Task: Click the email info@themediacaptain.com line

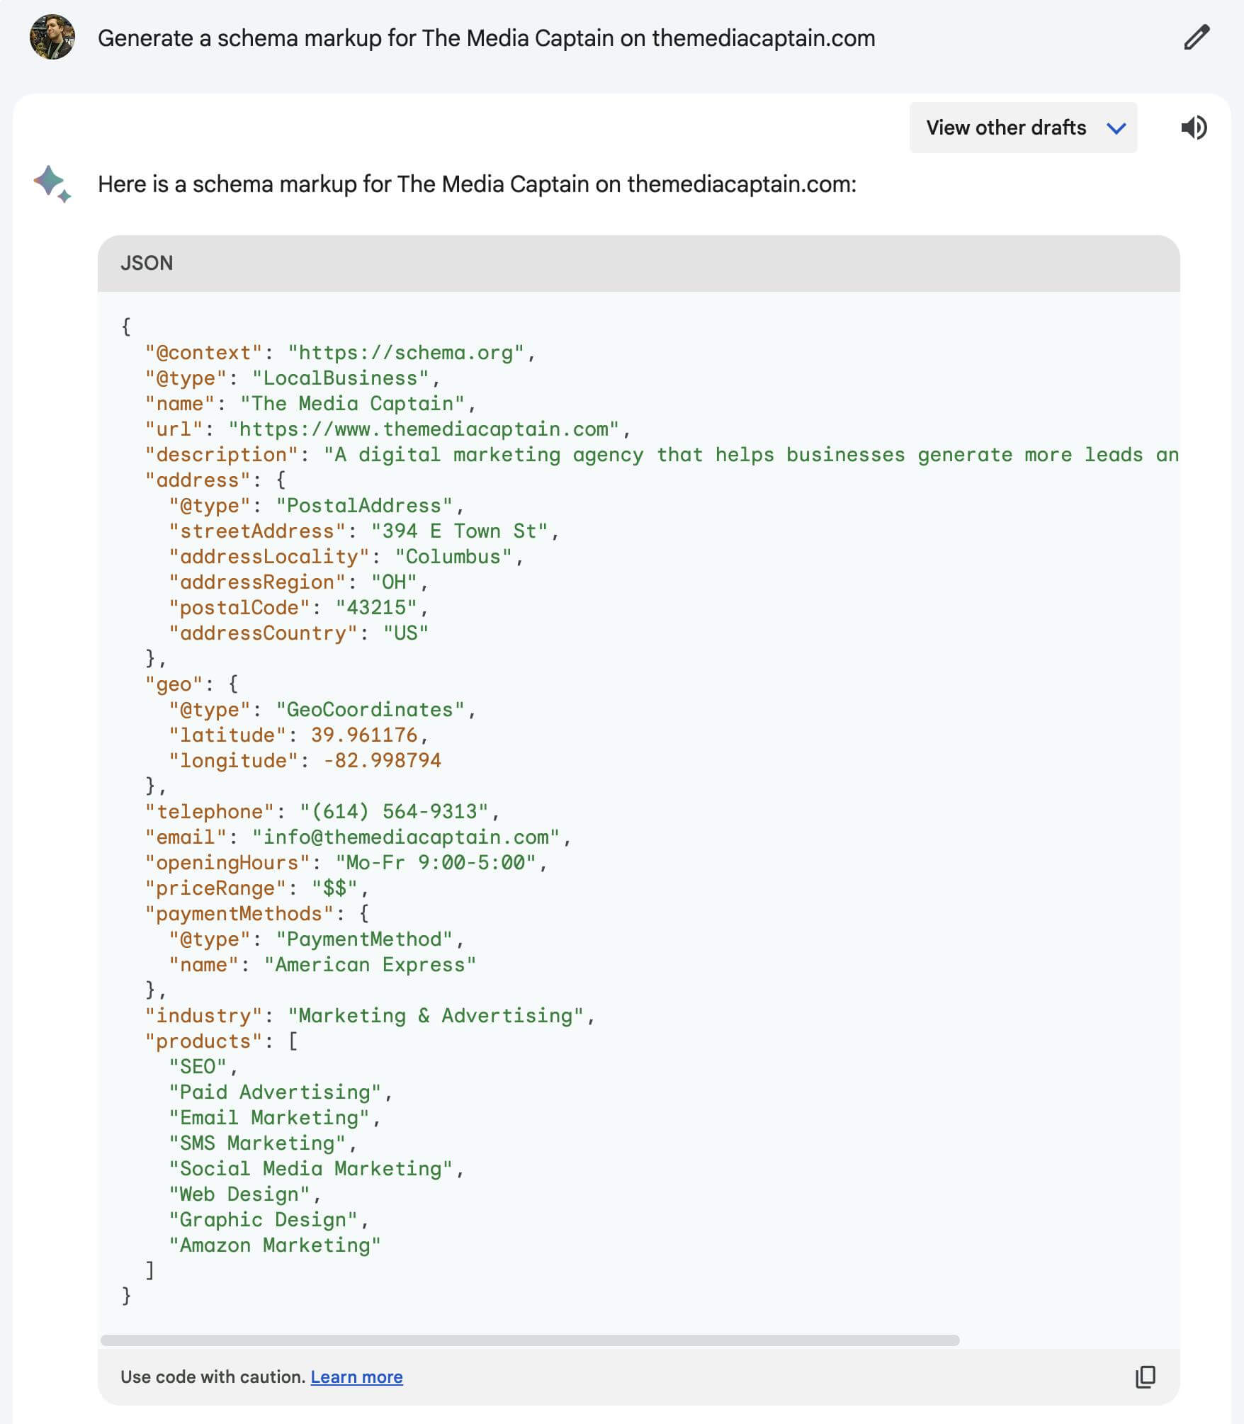Action: (x=358, y=837)
